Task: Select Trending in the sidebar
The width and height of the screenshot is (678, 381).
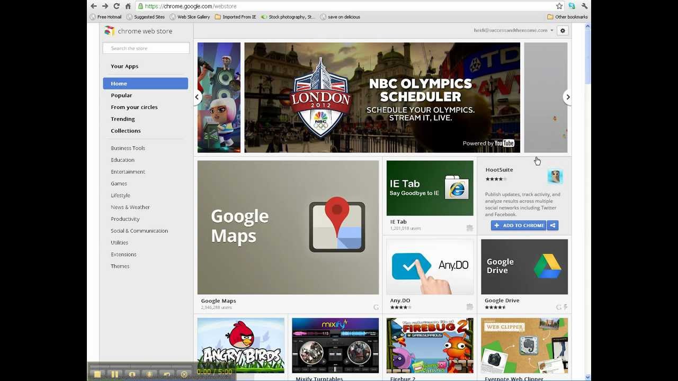Action: [x=123, y=119]
